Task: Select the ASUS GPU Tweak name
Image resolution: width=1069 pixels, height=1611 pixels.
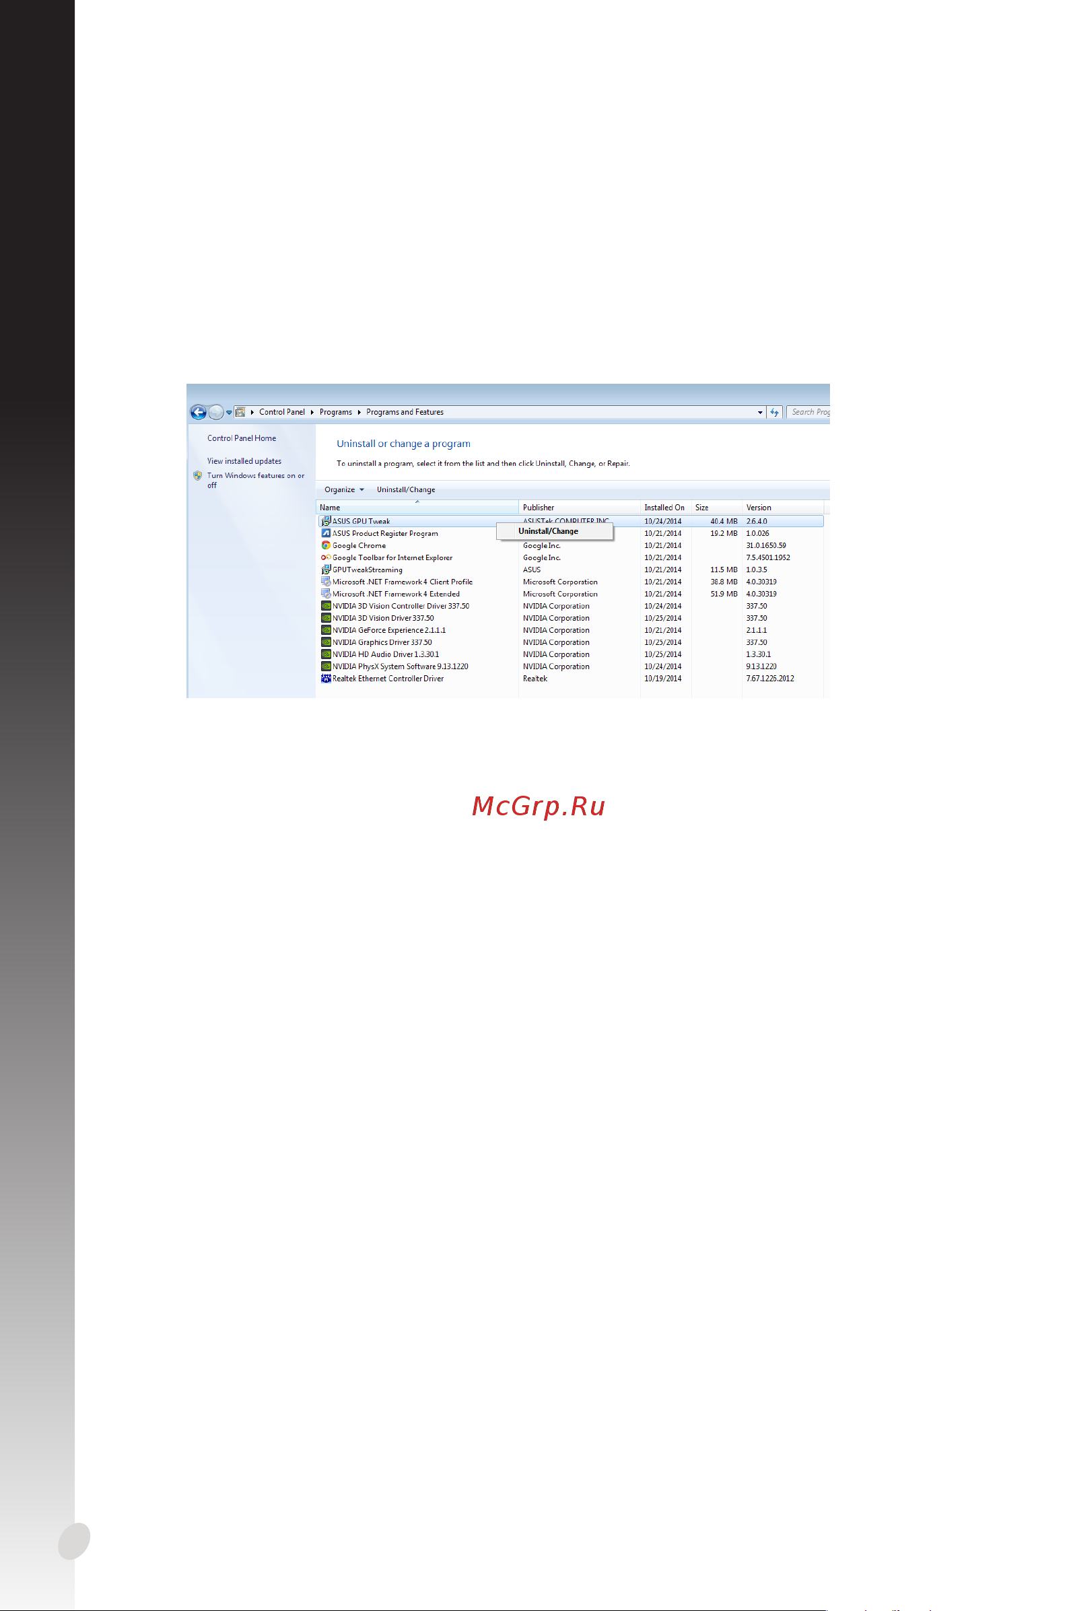Action: coord(361,522)
